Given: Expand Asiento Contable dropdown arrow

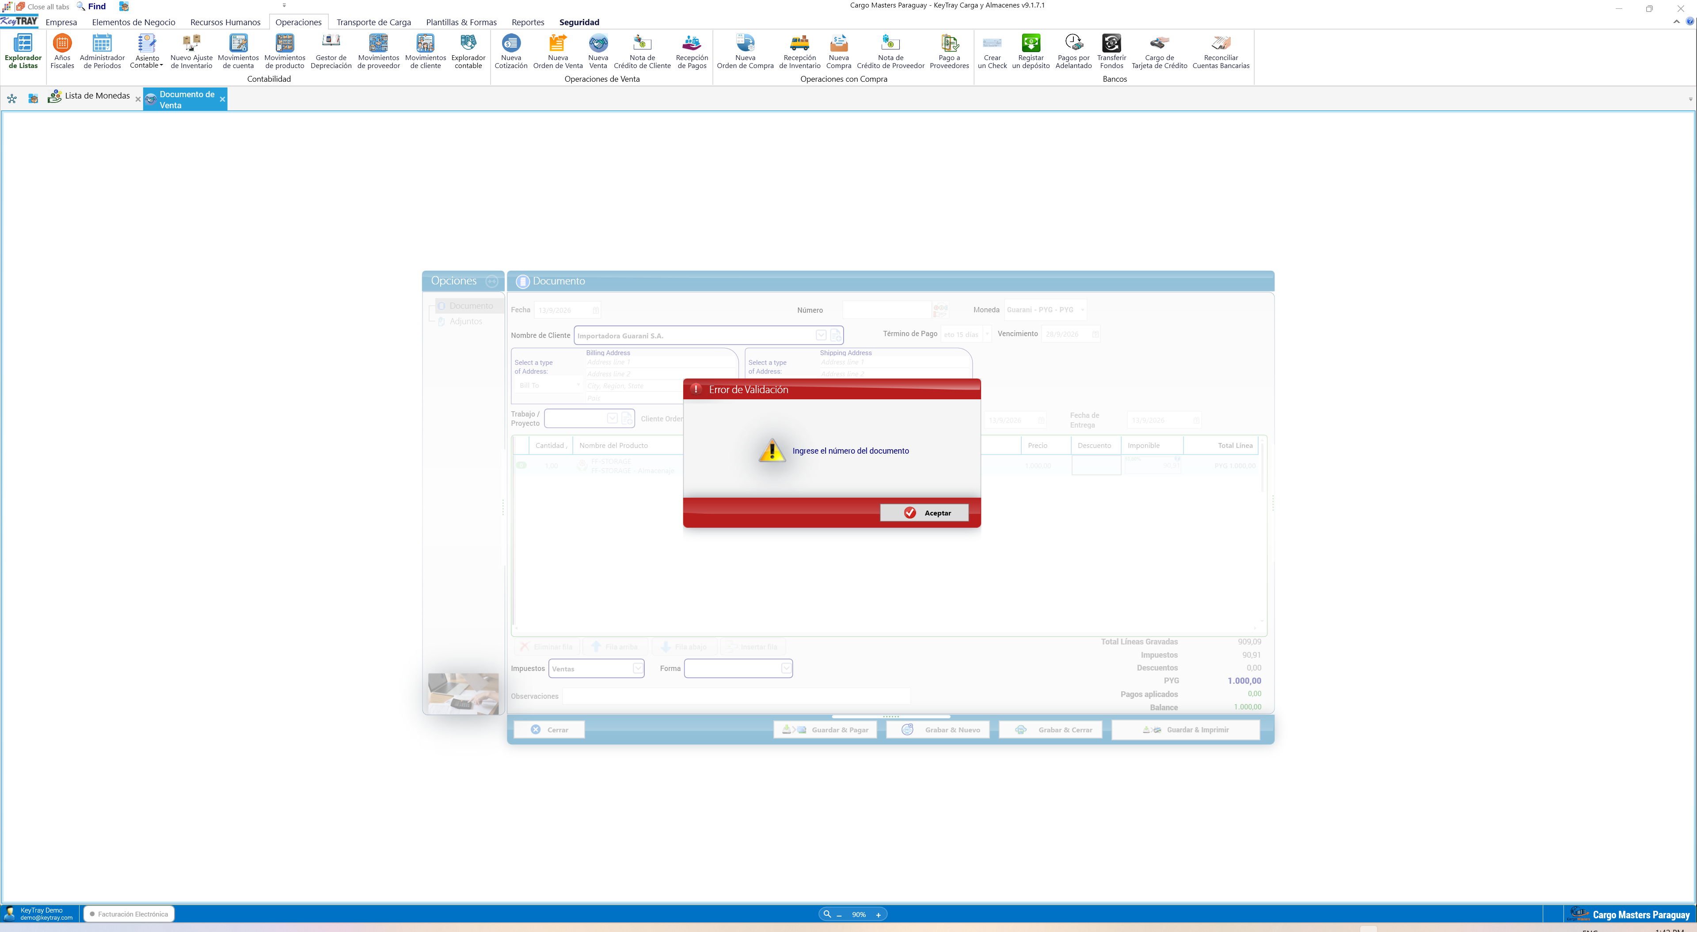Looking at the screenshot, I should point(161,65).
